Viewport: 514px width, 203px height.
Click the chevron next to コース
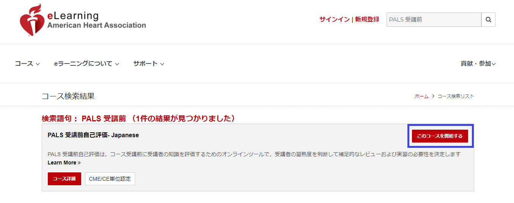38,64
